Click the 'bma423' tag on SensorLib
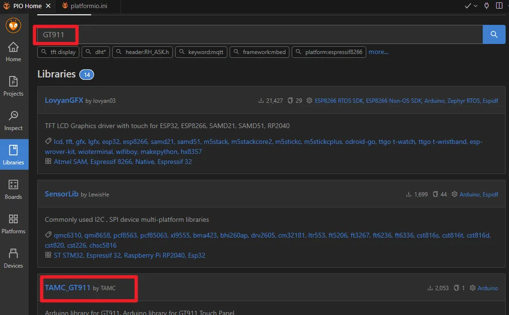 [x=205, y=235]
